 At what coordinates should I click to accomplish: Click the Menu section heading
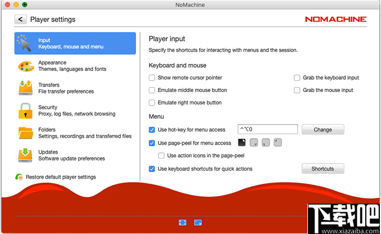click(156, 116)
